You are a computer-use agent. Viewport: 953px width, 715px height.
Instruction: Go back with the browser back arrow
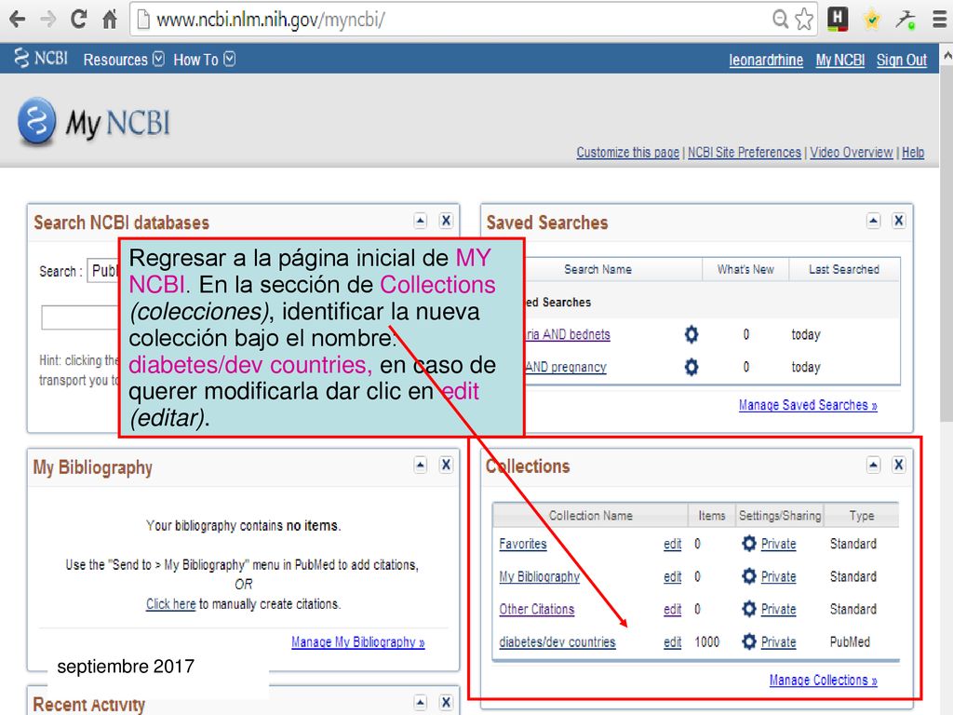click(18, 20)
